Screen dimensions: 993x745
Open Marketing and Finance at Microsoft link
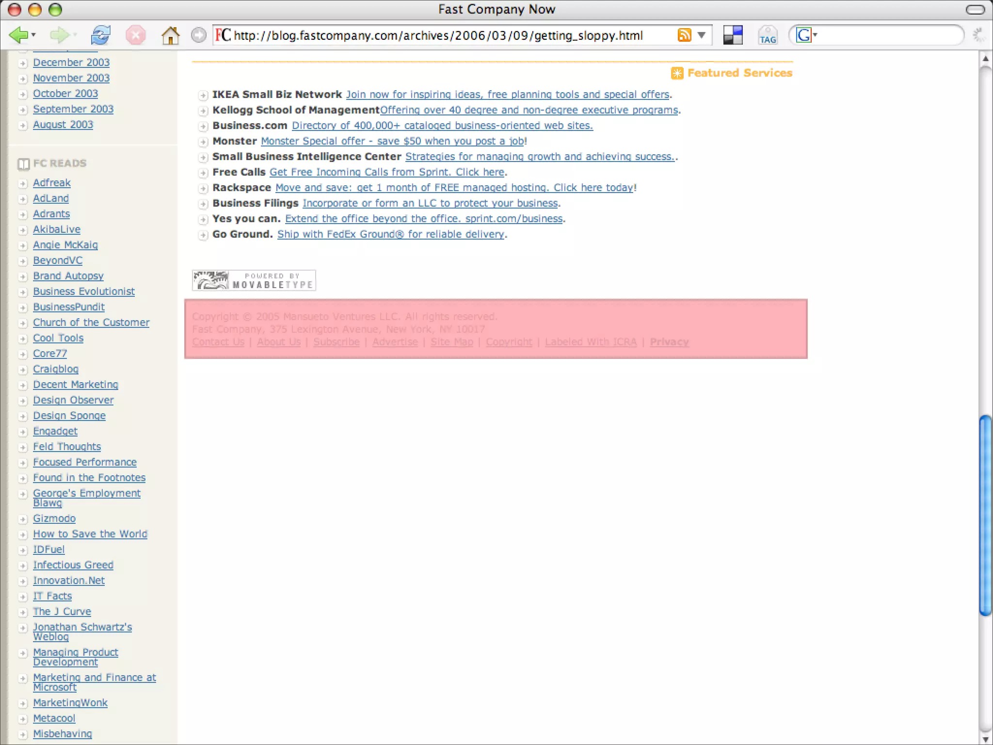tap(95, 682)
